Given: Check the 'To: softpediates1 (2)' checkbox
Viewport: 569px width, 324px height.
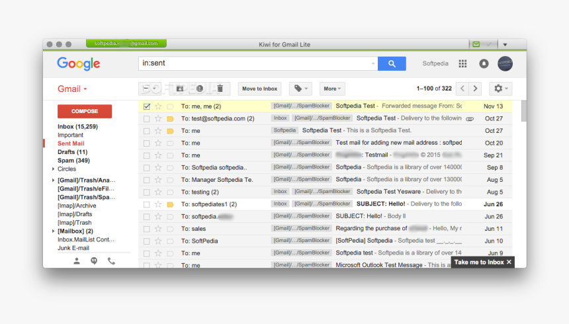Looking at the screenshot, I should coord(147,204).
